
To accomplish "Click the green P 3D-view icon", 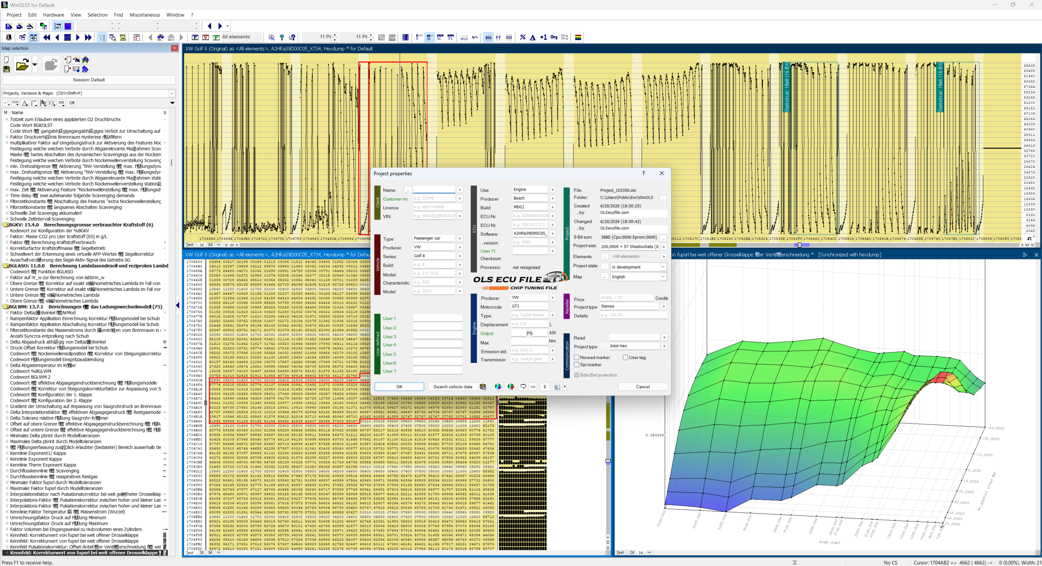I will click(216, 37).
